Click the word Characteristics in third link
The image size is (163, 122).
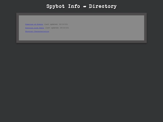tap(42, 31)
